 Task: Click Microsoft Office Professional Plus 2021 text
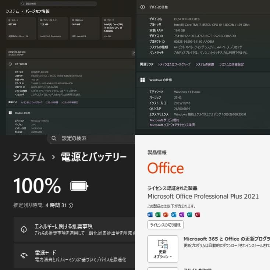point(203,196)
